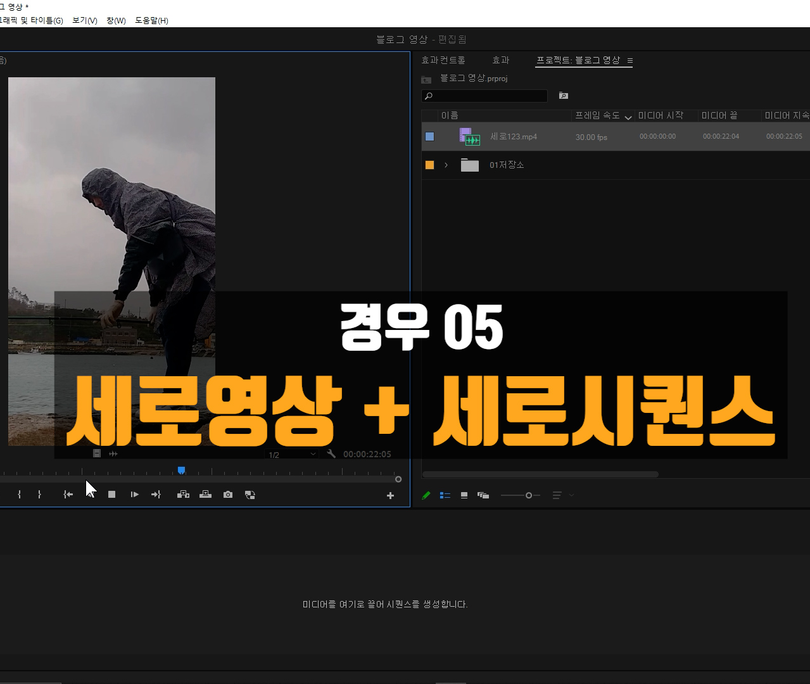Viewport: 810px width, 684px height.
Task: Toggle the green pencil read/write icon
Action: click(426, 495)
